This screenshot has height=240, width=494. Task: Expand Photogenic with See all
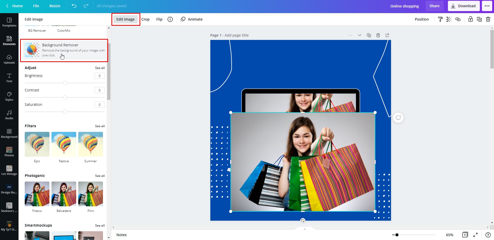click(100, 176)
